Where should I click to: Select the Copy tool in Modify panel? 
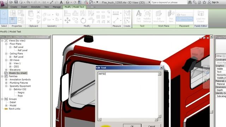(75, 20)
